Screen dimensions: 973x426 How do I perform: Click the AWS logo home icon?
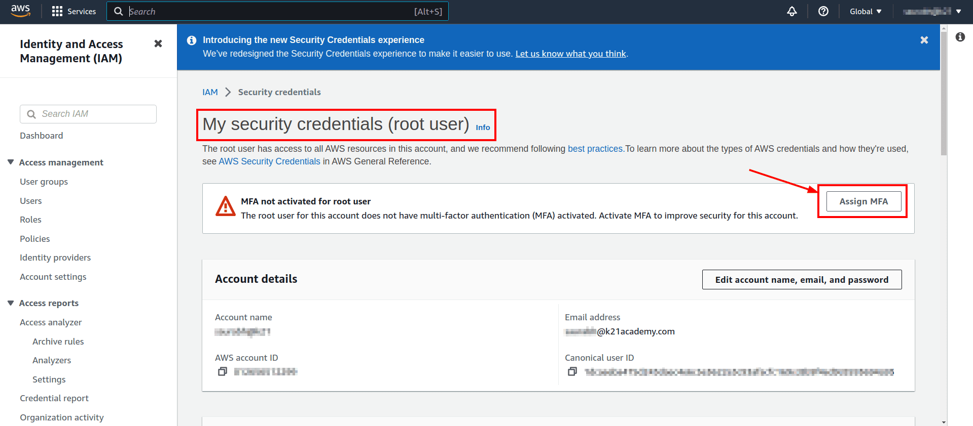pos(20,11)
